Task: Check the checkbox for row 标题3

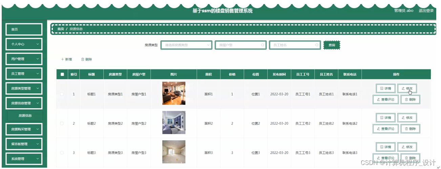Action: (62, 153)
